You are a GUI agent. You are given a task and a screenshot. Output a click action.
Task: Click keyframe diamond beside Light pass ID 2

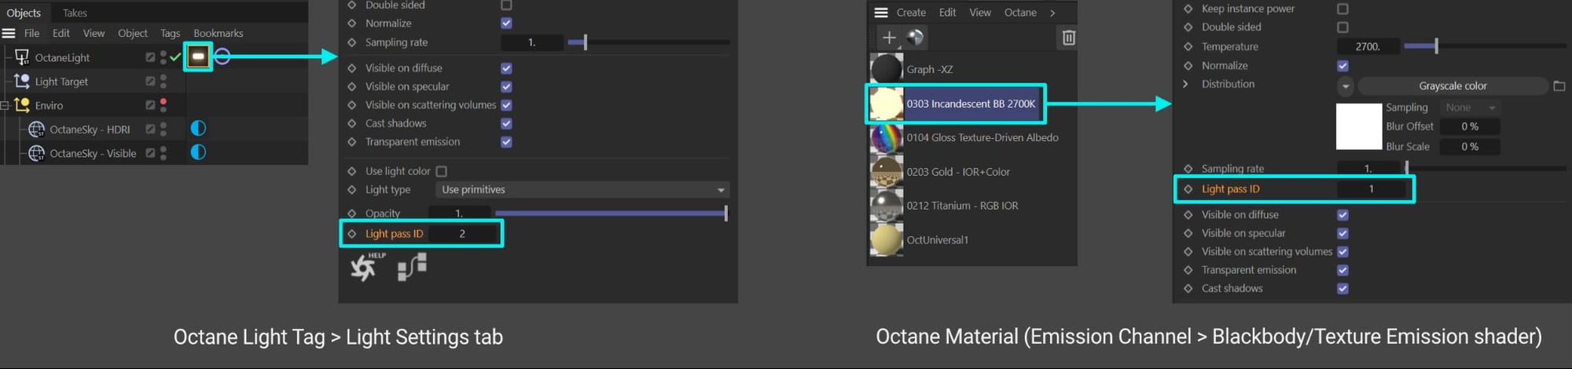(x=352, y=234)
